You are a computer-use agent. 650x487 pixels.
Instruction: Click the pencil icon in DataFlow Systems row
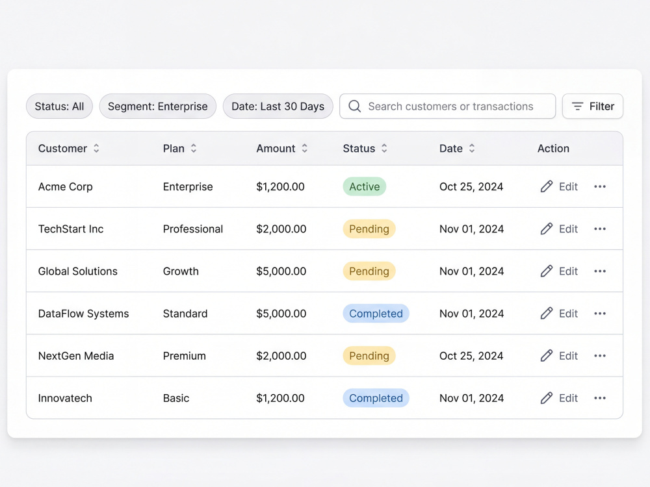[x=547, y=314]
